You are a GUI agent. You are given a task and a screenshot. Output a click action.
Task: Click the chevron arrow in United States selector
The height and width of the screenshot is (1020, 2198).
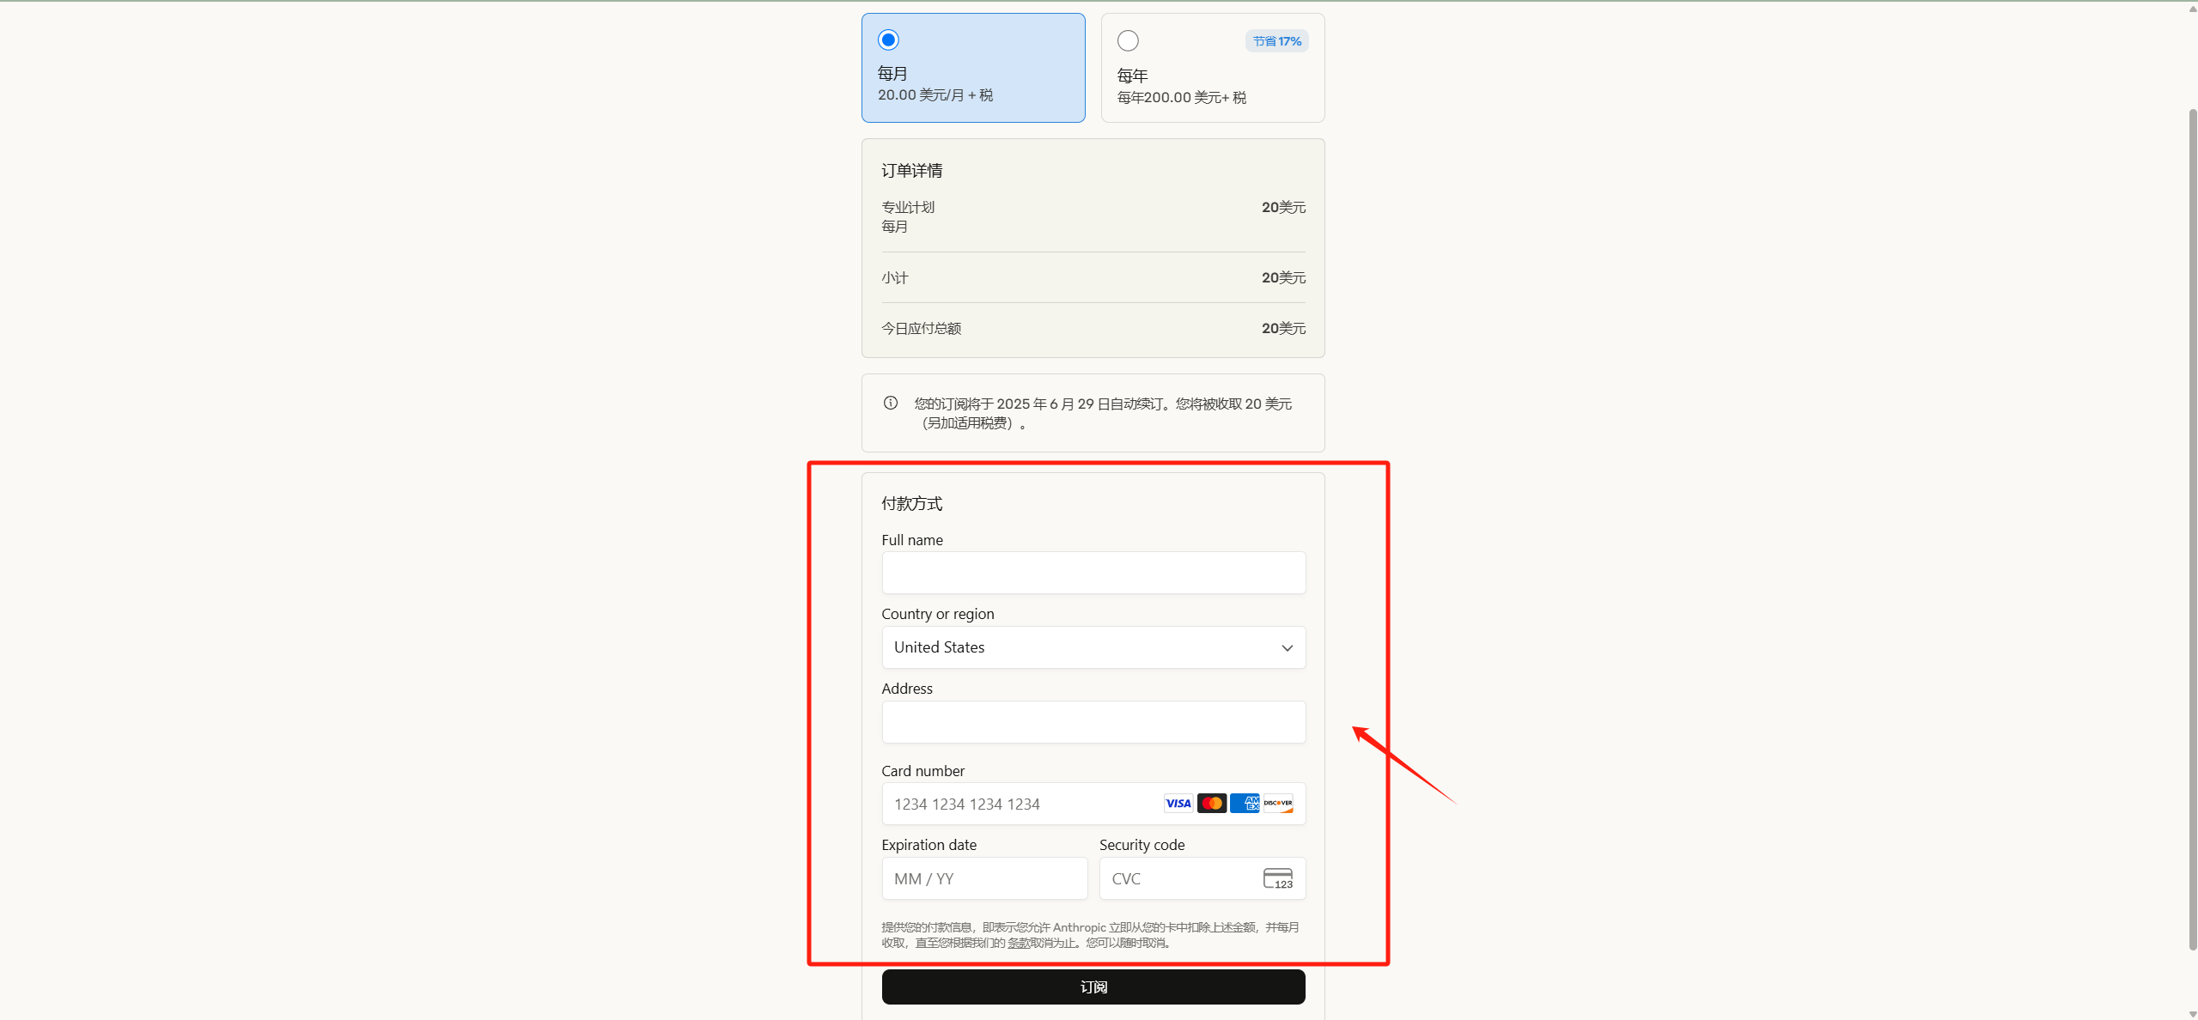[1287, 648]
